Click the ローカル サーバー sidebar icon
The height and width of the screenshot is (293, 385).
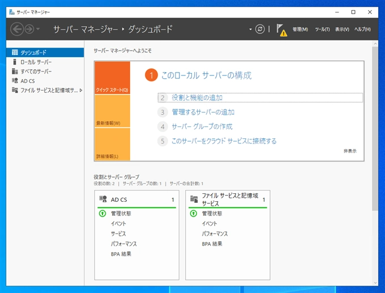coord(15,62)
